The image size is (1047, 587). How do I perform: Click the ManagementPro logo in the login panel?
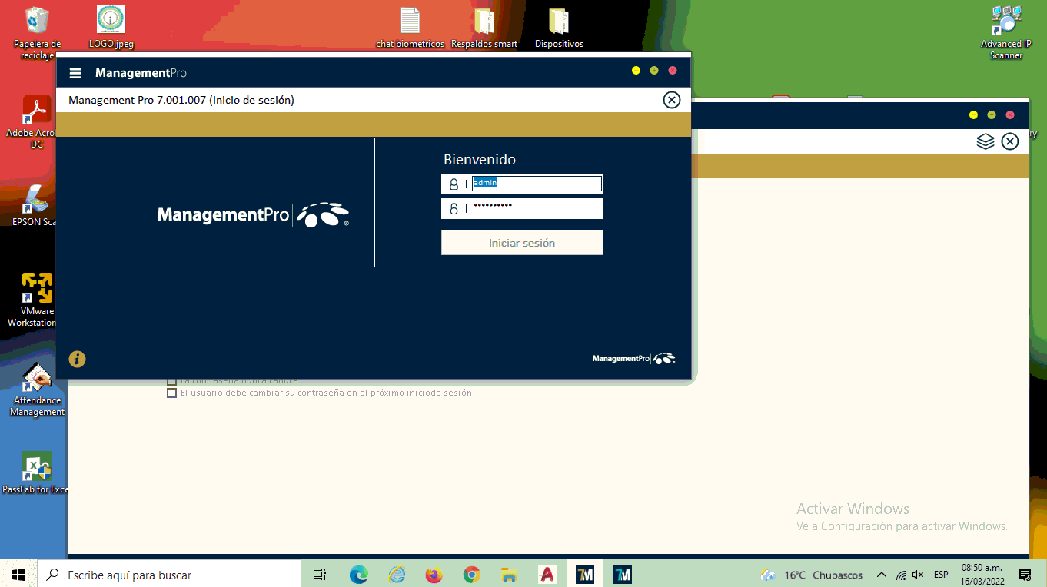[252, 214]
